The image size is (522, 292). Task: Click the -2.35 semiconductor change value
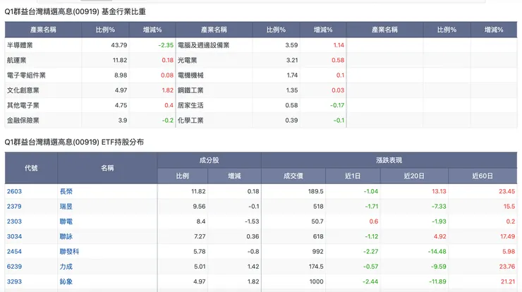pyautogui.click(x=166, y=45)
